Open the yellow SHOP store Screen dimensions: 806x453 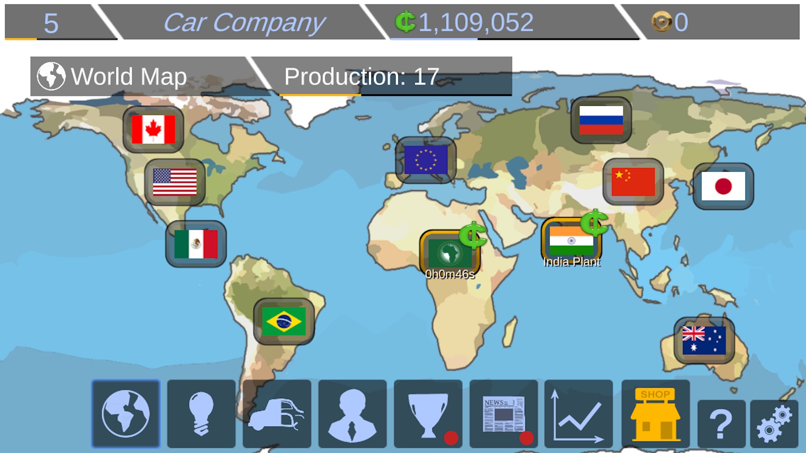[655, 414]
